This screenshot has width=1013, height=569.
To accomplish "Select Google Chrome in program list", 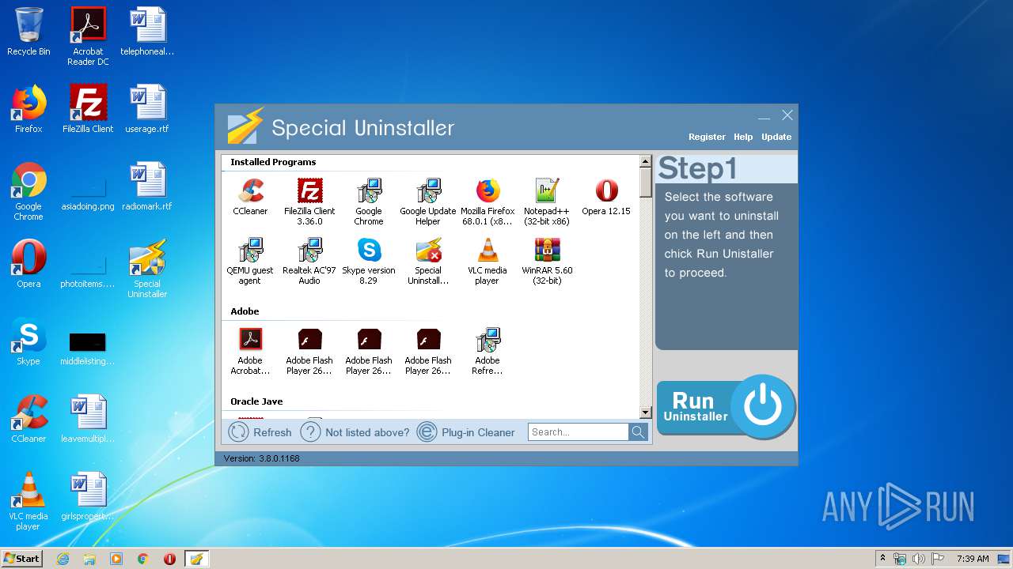I will tap(369, 202).
